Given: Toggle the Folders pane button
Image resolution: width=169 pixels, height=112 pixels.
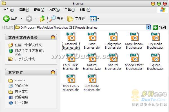Looking at the screenshot, I should [76, 19].
